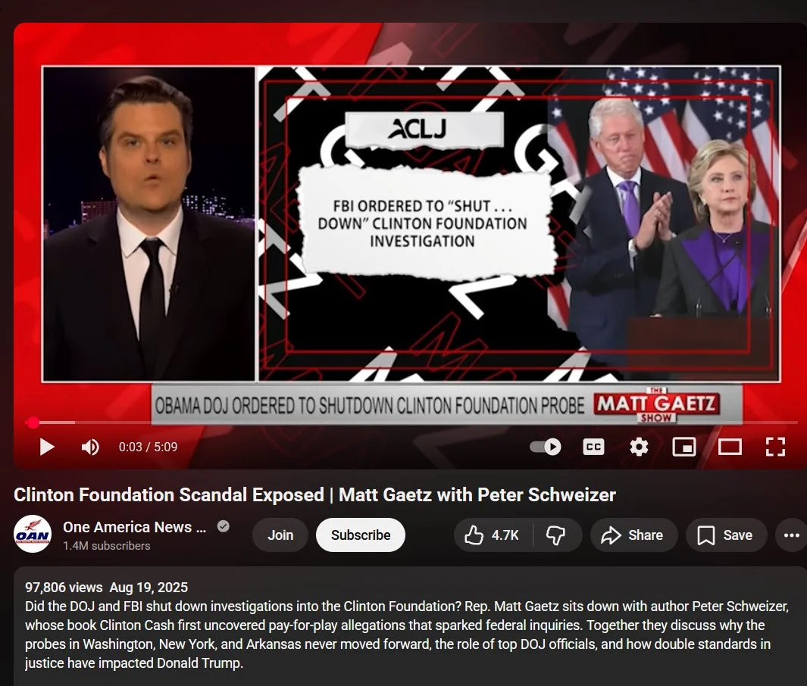Play the video
807x686 pixels.
coord(47,447)
